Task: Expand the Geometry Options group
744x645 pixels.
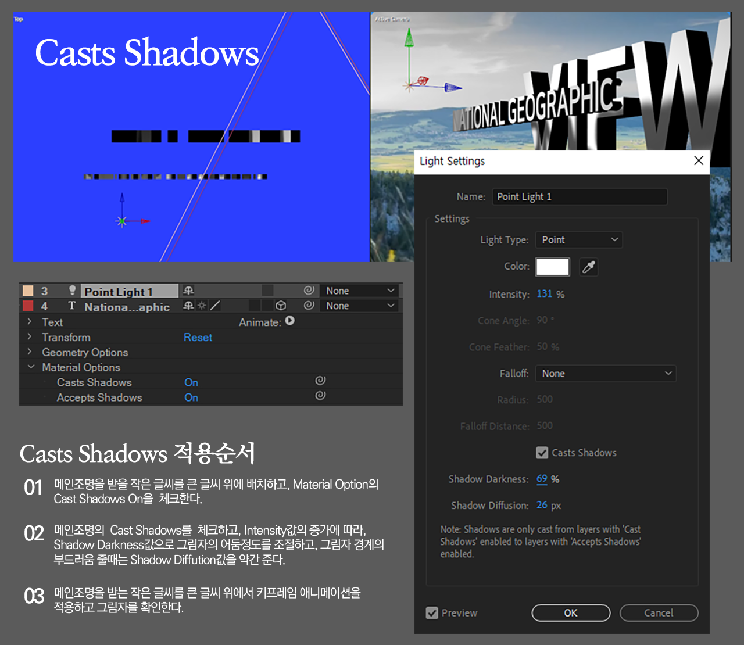Action: (30, 351)
